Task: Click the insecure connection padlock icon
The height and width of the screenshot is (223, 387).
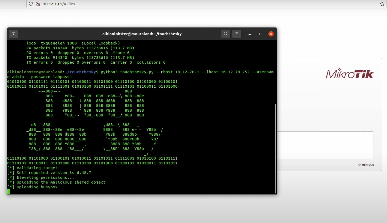Action: click(x=38, y=4)
